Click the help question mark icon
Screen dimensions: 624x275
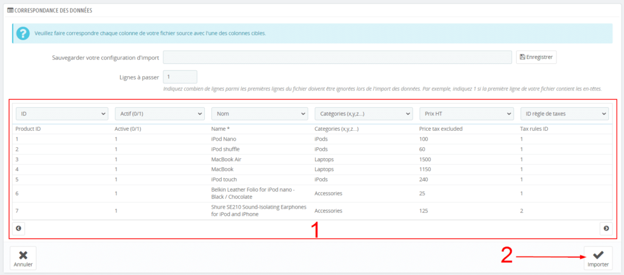(23, 33)
